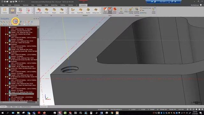Select the Multiaxis Parallel toolpath icon
Screen dimensions: 204x115
pyautogui.click(x=88, y=11)
